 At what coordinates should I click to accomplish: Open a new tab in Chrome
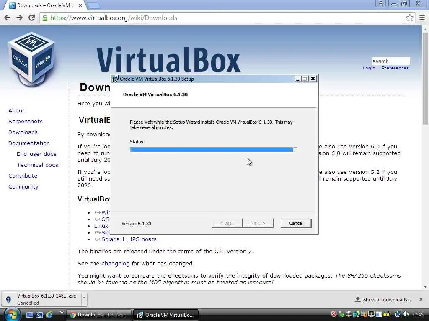(94, 5)
